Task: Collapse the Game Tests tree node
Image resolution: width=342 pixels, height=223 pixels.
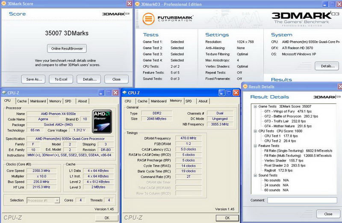Action: pyautogui.click(x=255, y=106)
